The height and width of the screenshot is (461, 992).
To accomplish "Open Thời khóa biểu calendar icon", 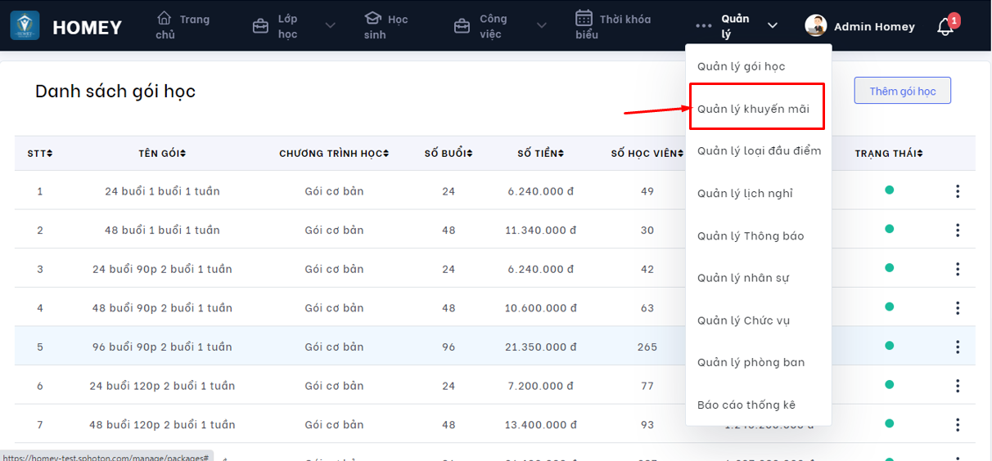I will click(x=584, y=18).
